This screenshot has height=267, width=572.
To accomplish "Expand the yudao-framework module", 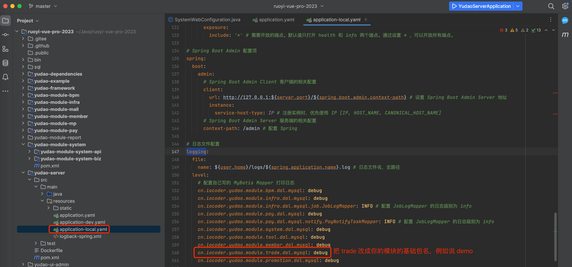I will pyautogui.click(x=23, y=88).
